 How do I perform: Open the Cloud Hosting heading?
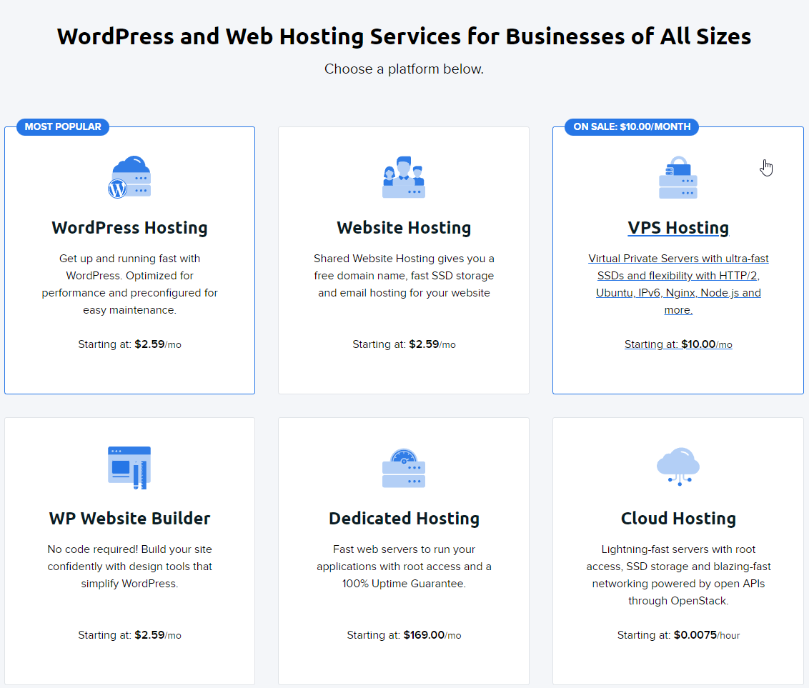tap(678, 518)
